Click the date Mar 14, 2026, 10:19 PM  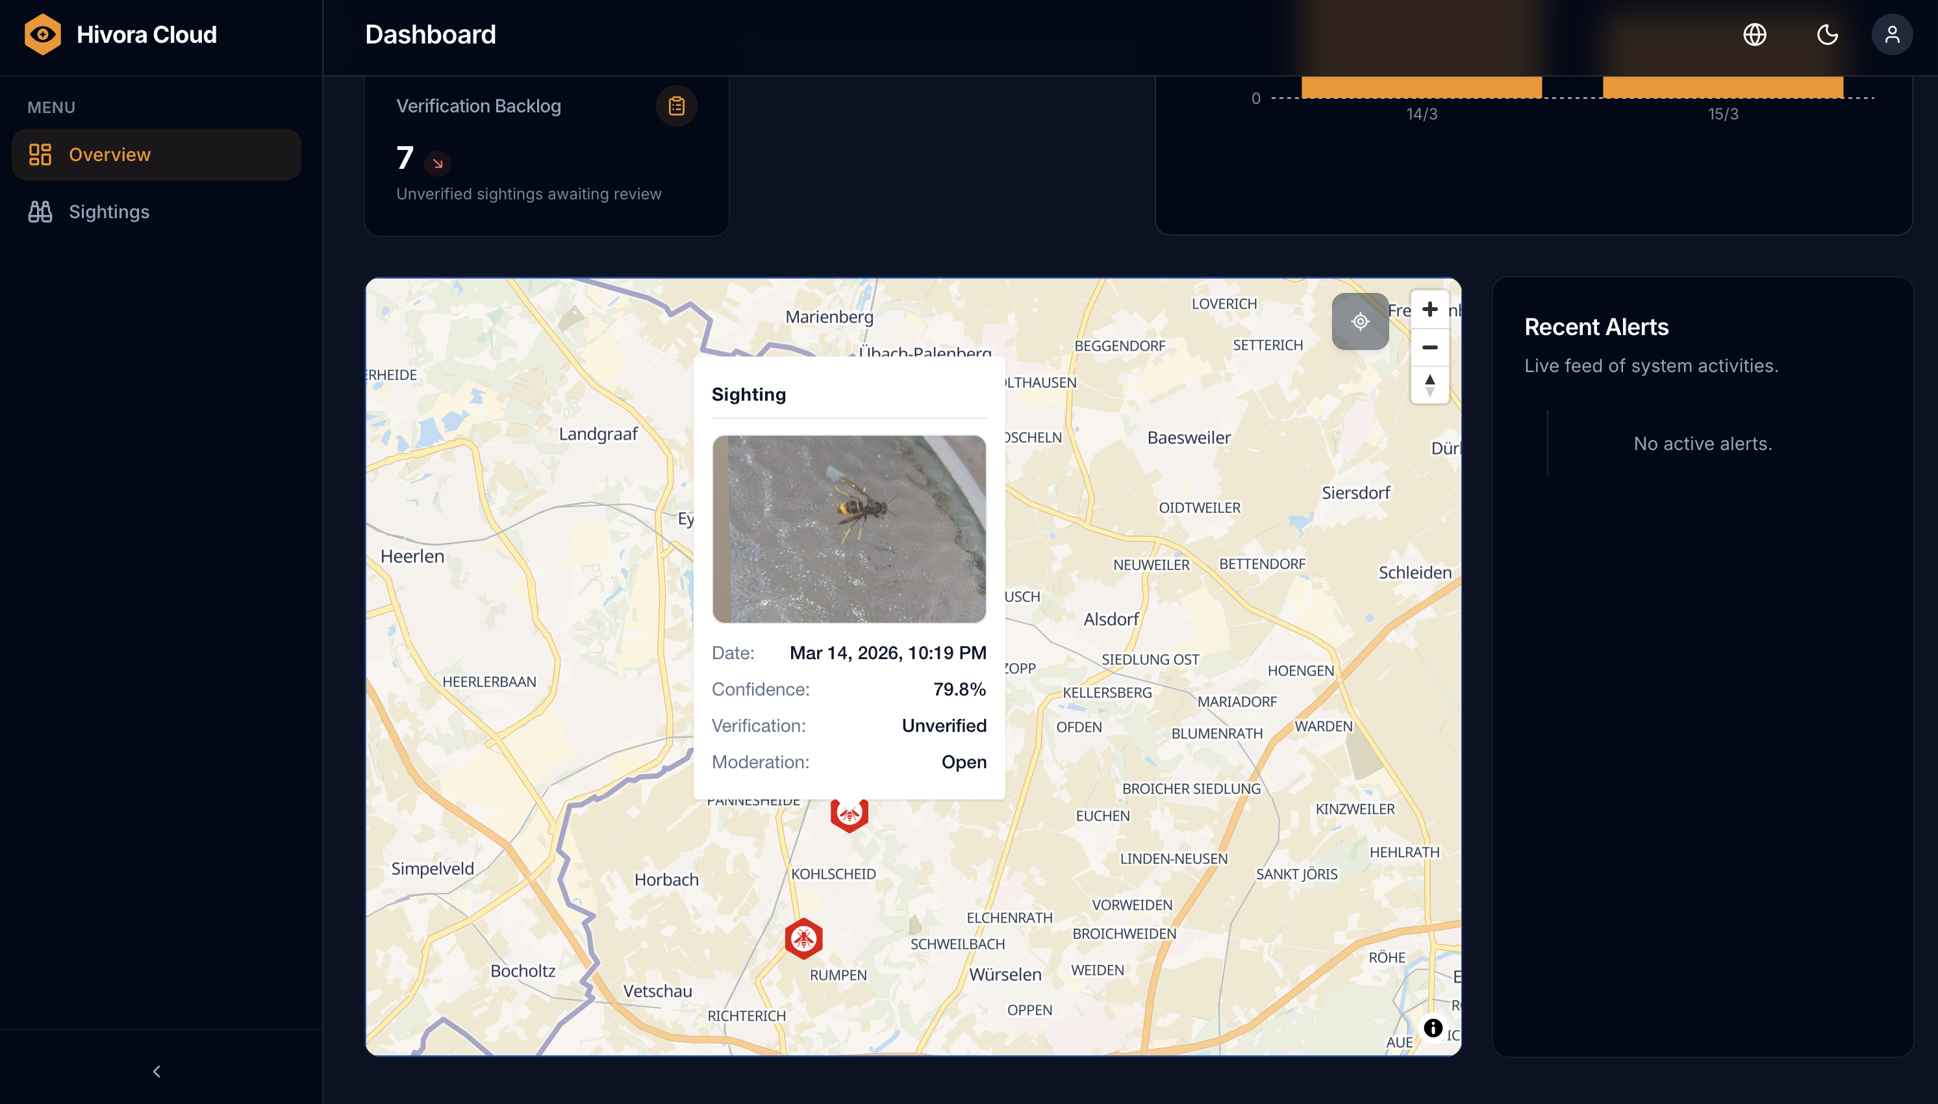point(888,653)
